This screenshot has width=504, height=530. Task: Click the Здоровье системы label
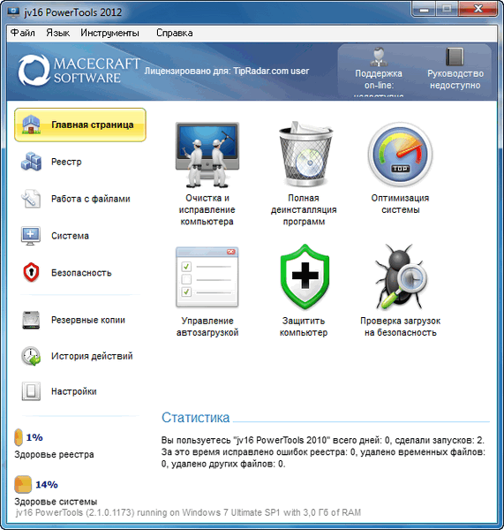coord(56,501)
